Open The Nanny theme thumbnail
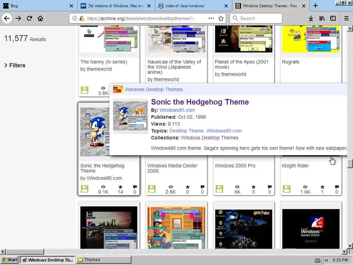Image resolution: width=353 pixels, height=265 pixels. coord(109,39)
